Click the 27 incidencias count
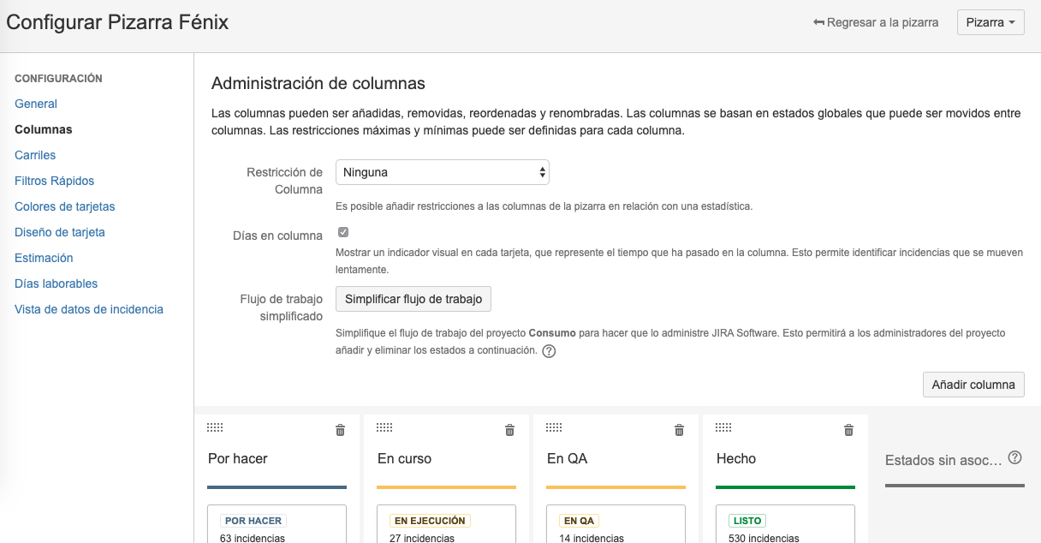Image resolution: width=1041 pixels, height=543 pixels. [422, 538]
